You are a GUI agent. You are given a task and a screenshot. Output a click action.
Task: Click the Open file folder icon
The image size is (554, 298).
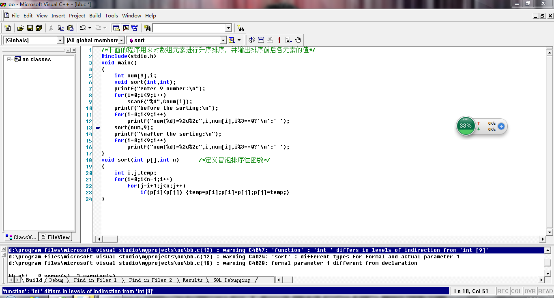[20, 28]
